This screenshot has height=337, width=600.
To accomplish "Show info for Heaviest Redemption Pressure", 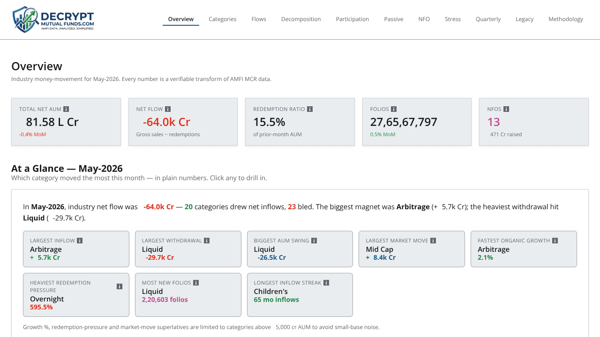I will click(x=120, y=286).
